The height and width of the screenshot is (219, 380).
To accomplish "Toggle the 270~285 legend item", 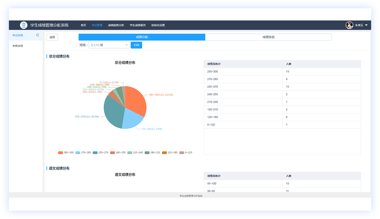I will coord(83,153).
